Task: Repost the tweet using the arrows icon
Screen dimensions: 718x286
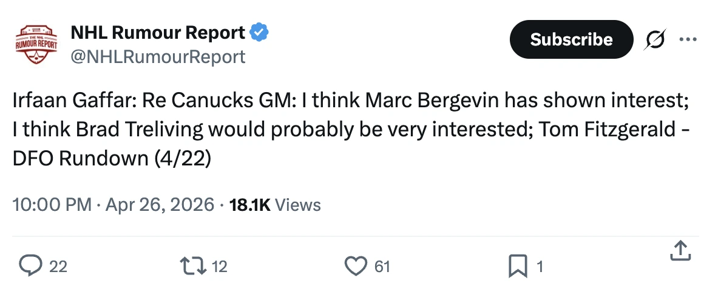Action: pyautogui.click(x=192, y=265)
